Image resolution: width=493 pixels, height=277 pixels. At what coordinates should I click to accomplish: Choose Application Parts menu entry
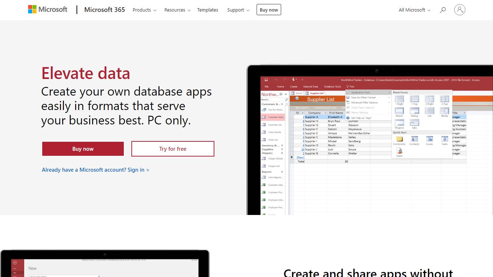(368, 92)
